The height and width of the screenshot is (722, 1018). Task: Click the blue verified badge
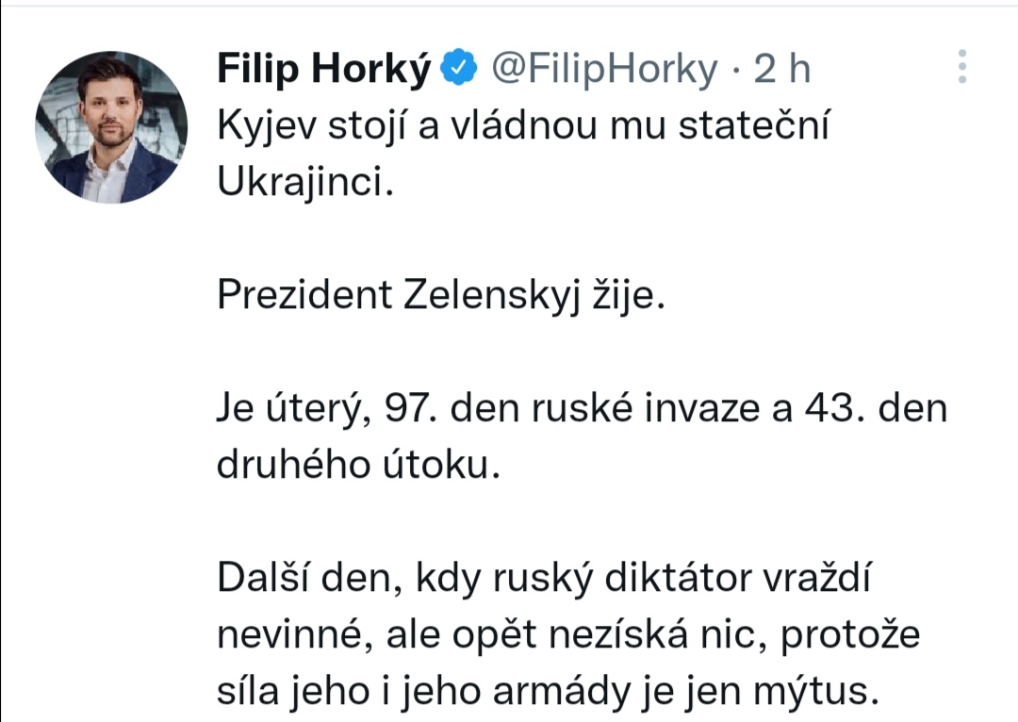click(459, 68)
